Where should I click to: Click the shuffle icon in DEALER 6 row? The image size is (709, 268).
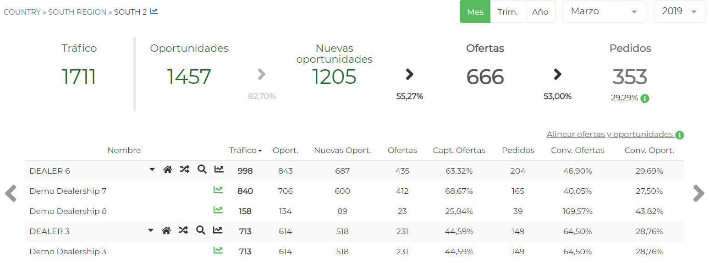coord(184,170)
